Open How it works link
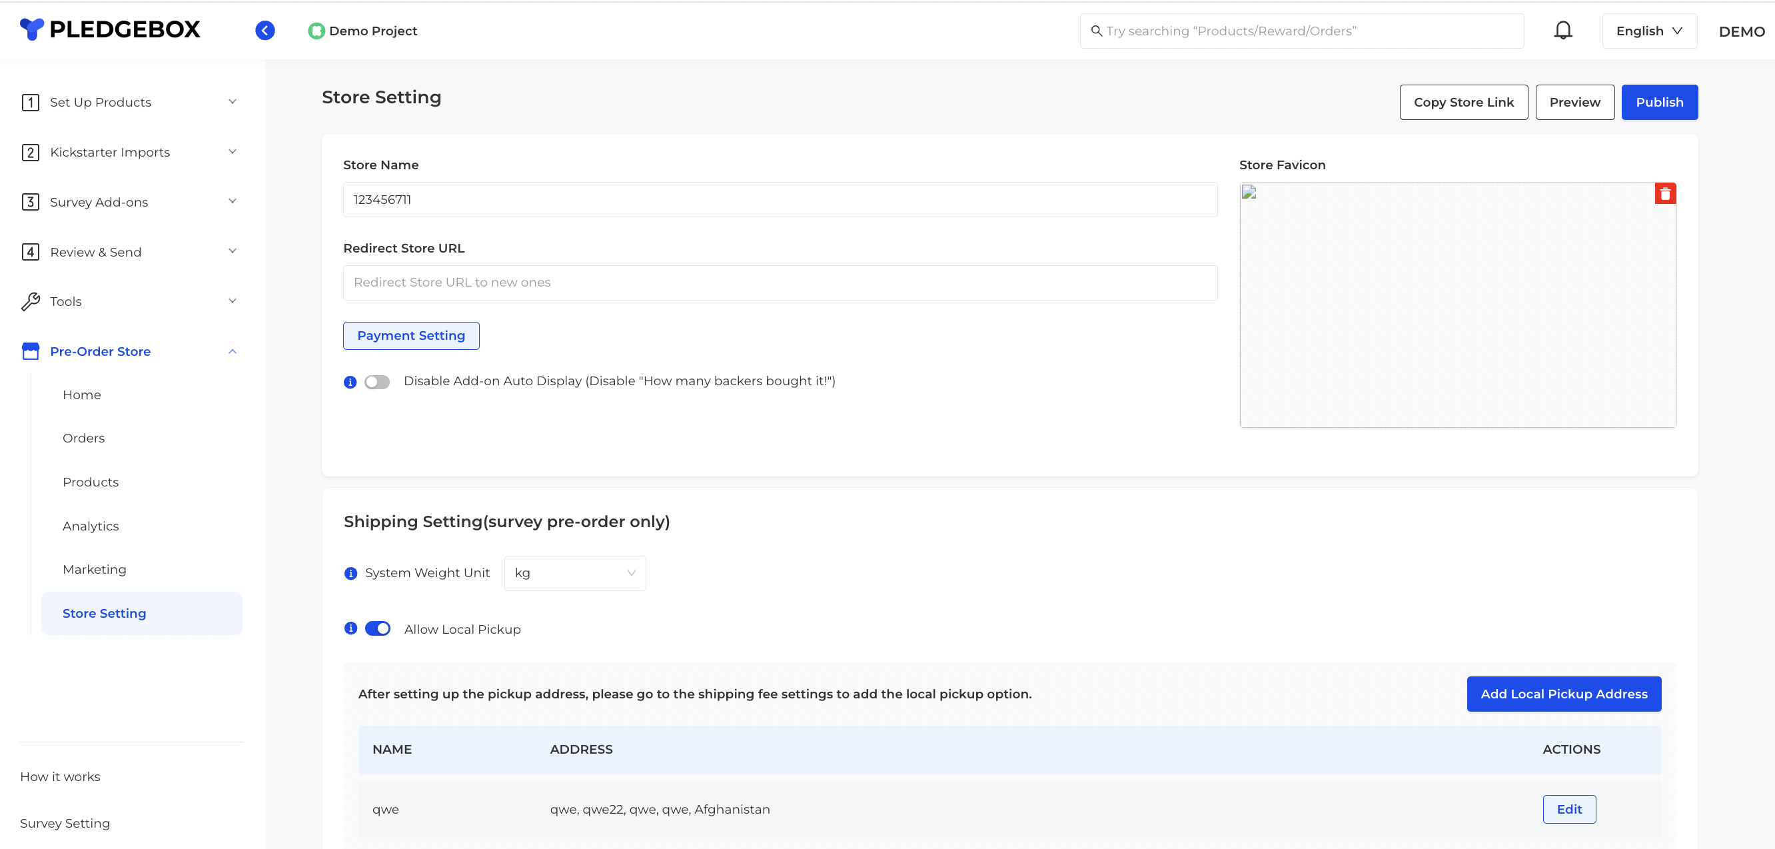Image resolution: width=1775 pixels, height=849 pixels. click(60, 776)
